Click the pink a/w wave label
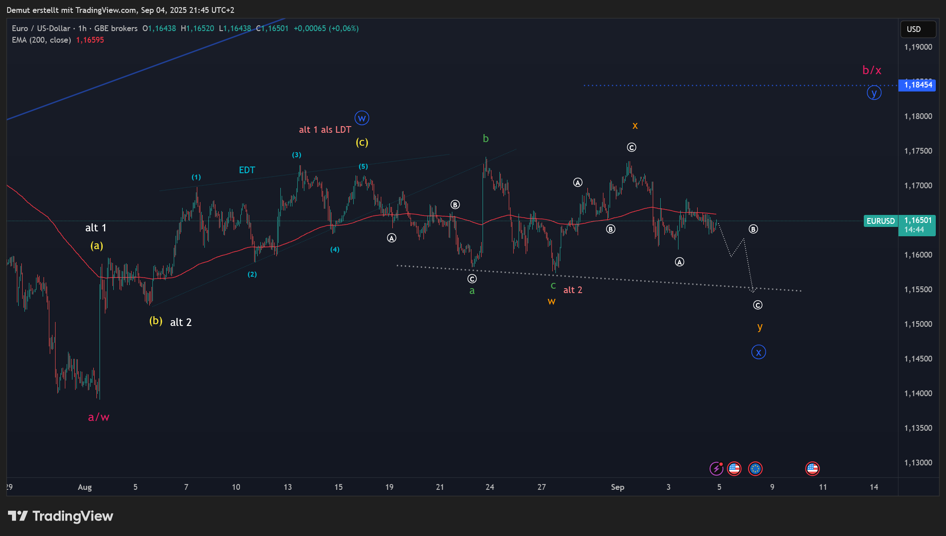 99,417
